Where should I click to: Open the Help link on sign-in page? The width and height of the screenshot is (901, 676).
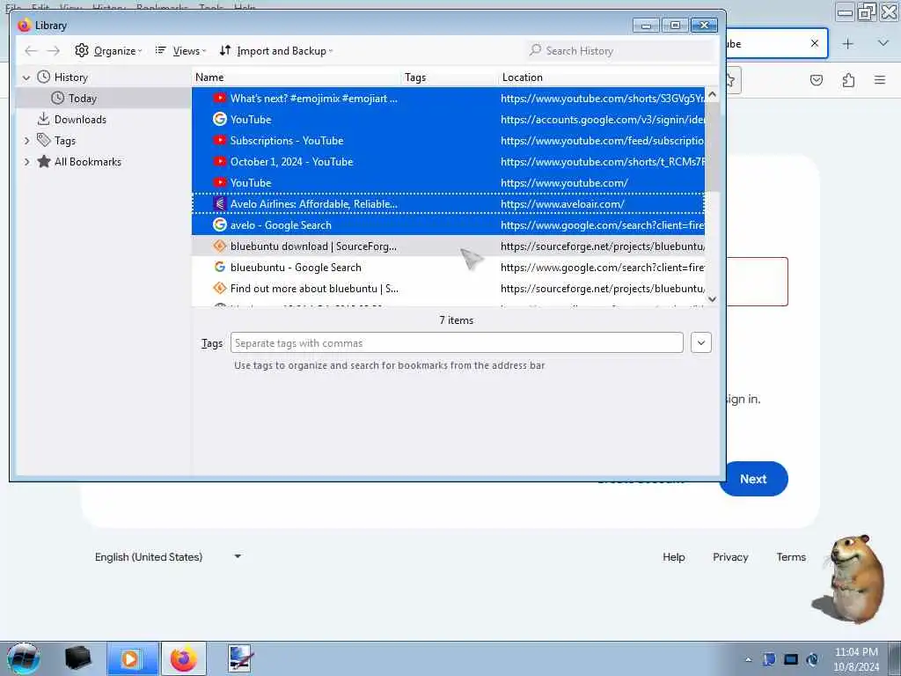tap(673, 557)
